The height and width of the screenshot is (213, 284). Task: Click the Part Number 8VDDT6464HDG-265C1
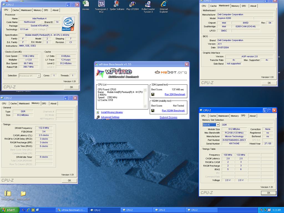click(x=234, y=140)
